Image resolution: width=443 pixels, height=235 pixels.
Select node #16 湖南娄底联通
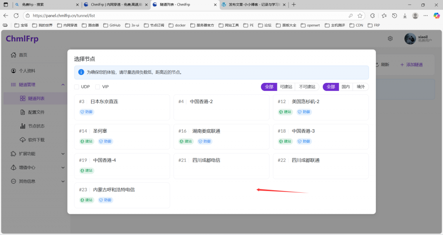coord(221,136)
